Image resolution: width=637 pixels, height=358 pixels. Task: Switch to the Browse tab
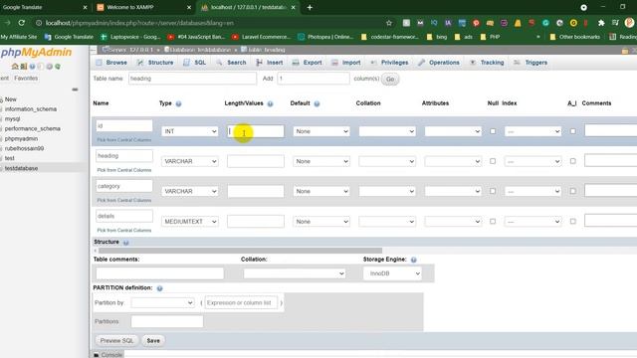click(111, 63)
